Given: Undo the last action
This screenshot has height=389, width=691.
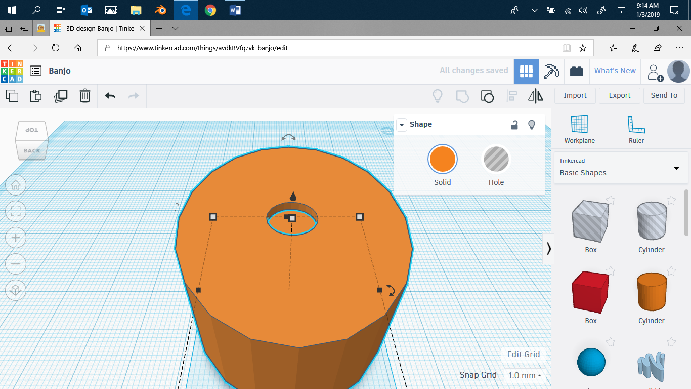Looking at the screenshot, I should (110, 95).
